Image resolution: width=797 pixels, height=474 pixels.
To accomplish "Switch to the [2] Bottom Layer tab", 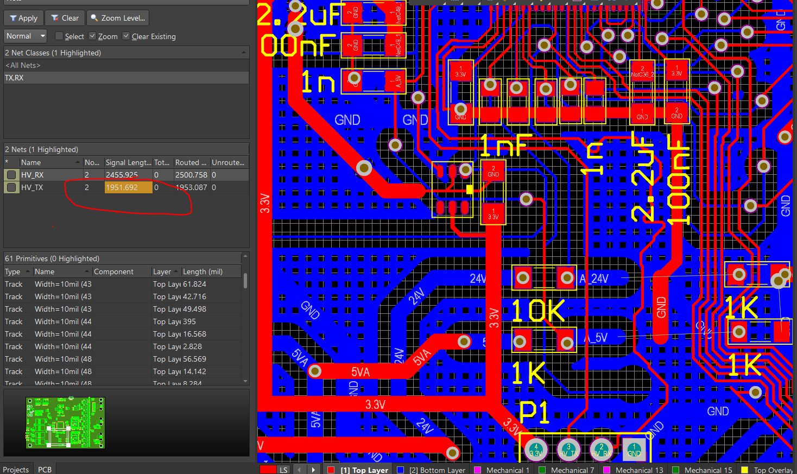I will [x=437, y=470].
